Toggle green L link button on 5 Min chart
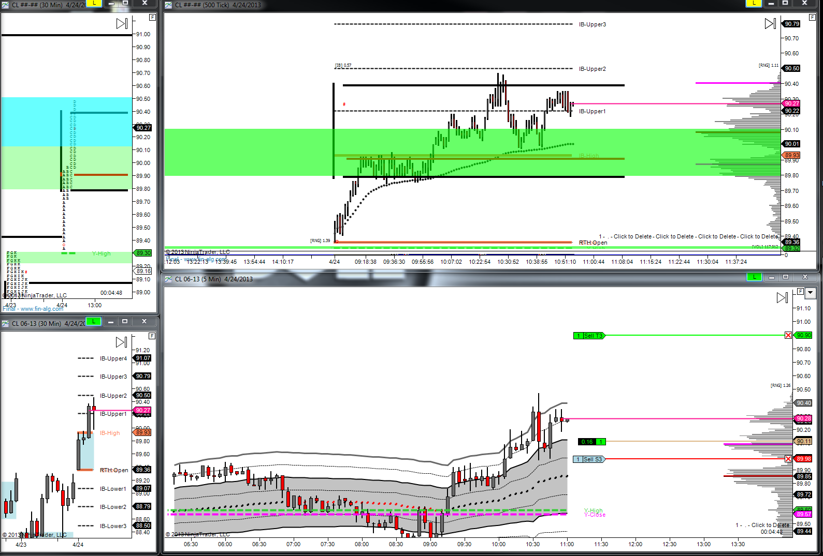Screen dimensions: 823x556 tap(755, 277)
